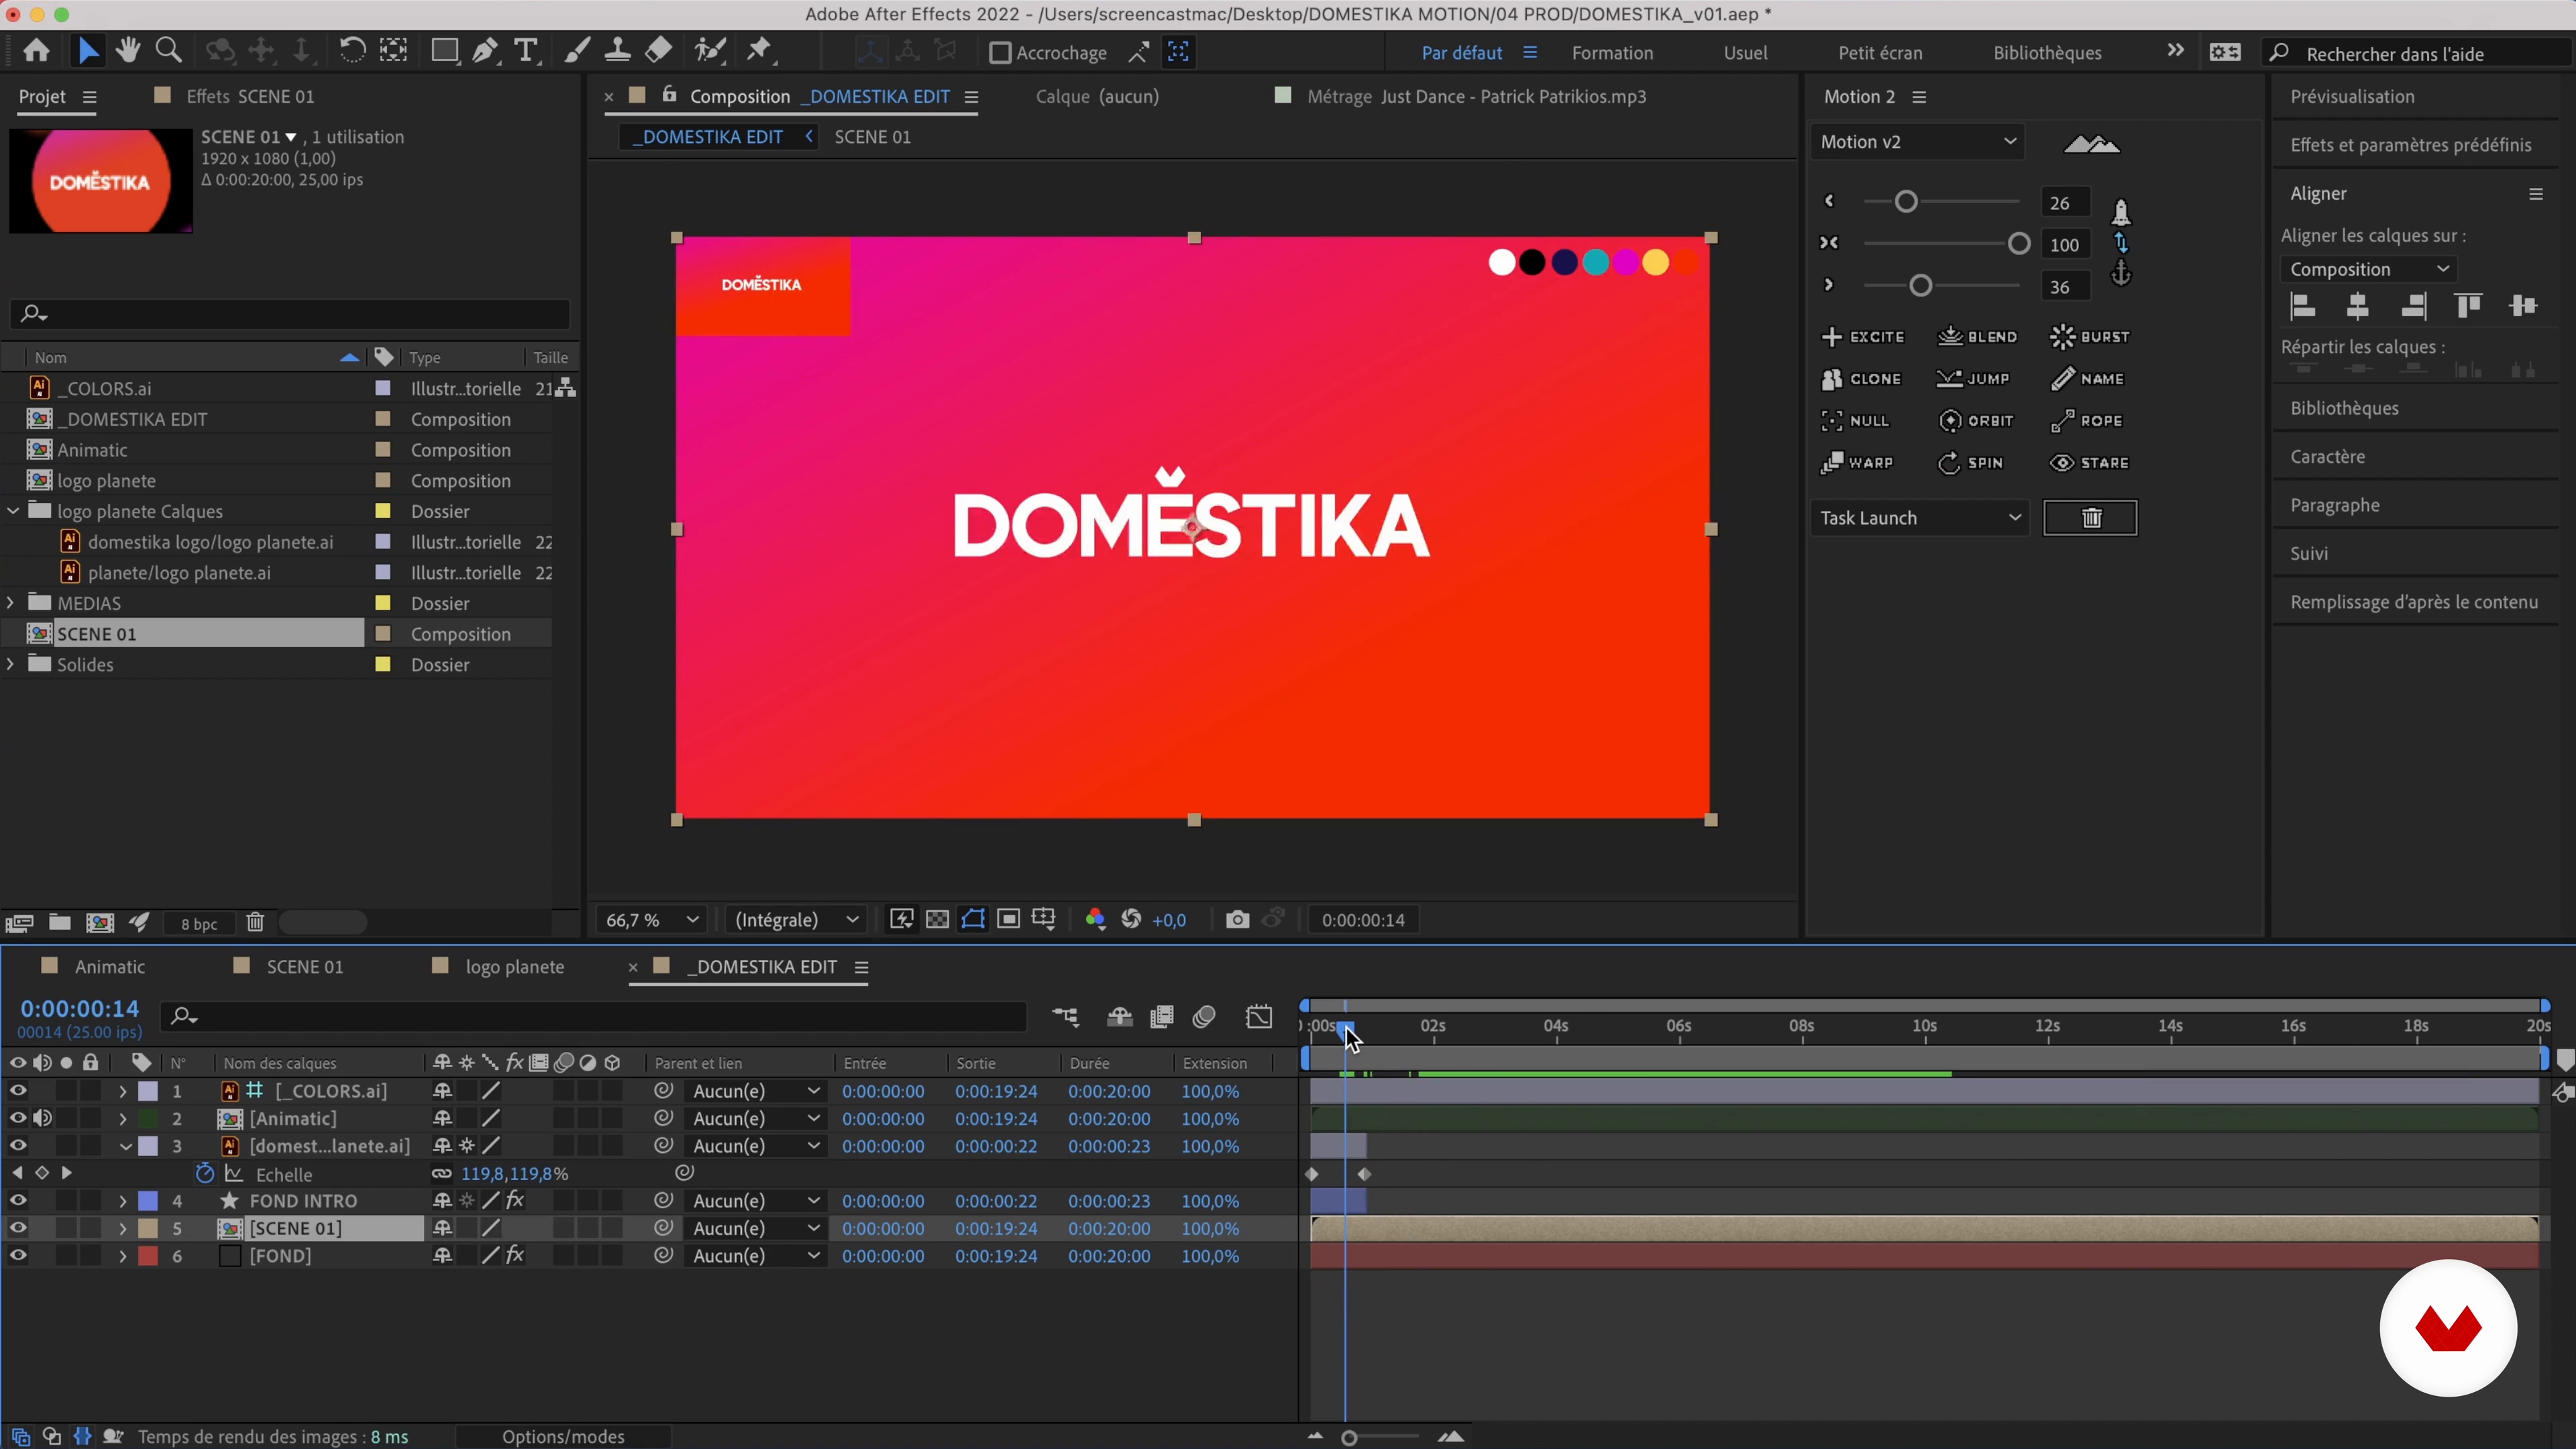The height and width of the screenshot is (1449, 2576).
Task: Select the Home icon in toolbar
Action: (37, 51)
